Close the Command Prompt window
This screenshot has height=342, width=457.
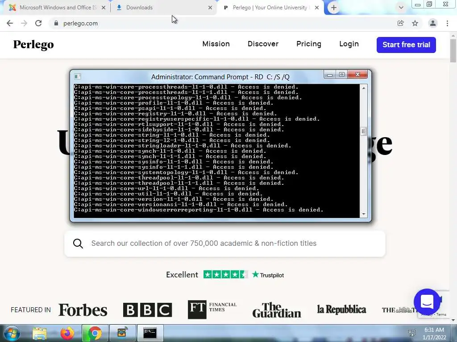point(357,75)
